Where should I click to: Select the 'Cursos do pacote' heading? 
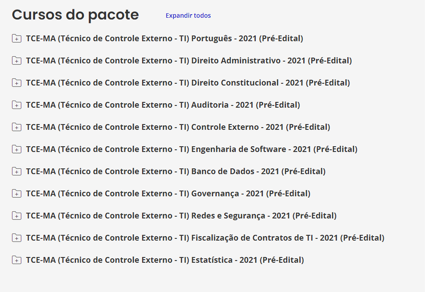[75, 15]
